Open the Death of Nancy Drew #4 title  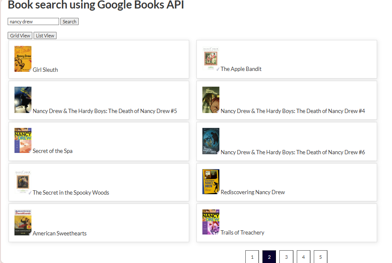(x=294, y=111)
